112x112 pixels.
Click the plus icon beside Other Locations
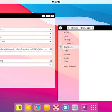(60, 66)
